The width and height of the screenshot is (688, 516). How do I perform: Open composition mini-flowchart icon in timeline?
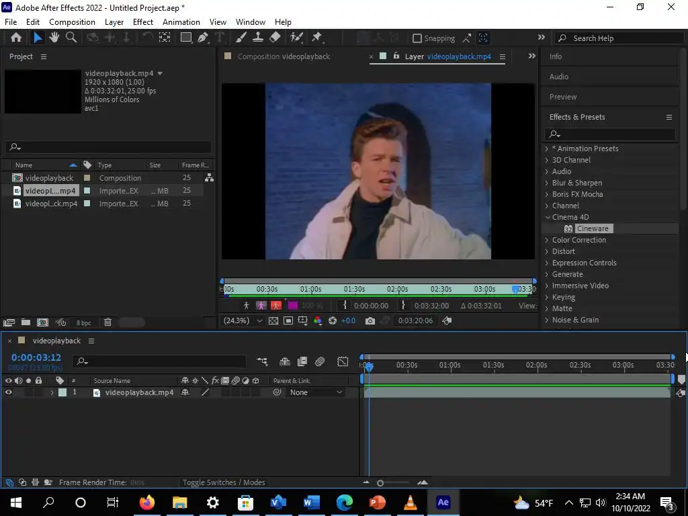[x=262, y=361]
